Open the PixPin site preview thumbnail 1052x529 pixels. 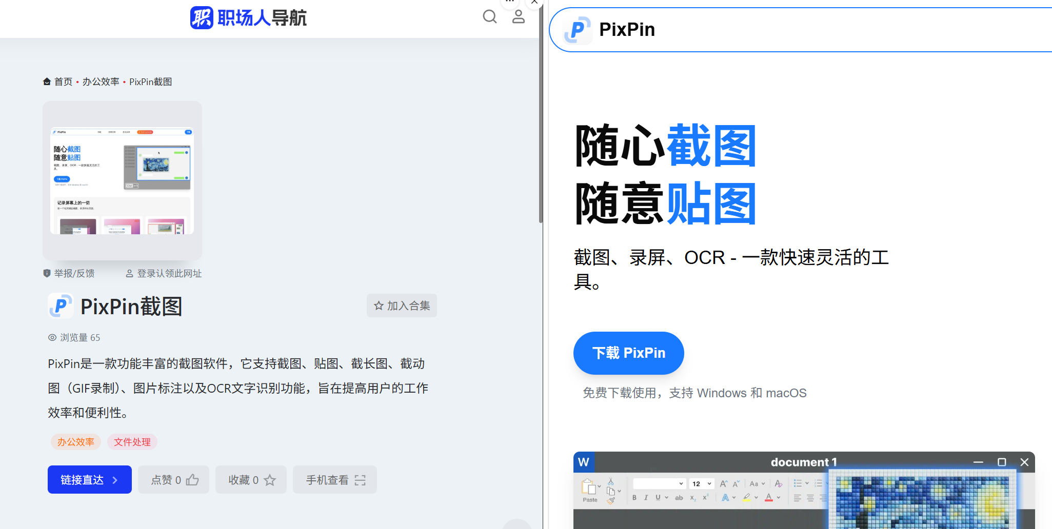tap(122, 180)
